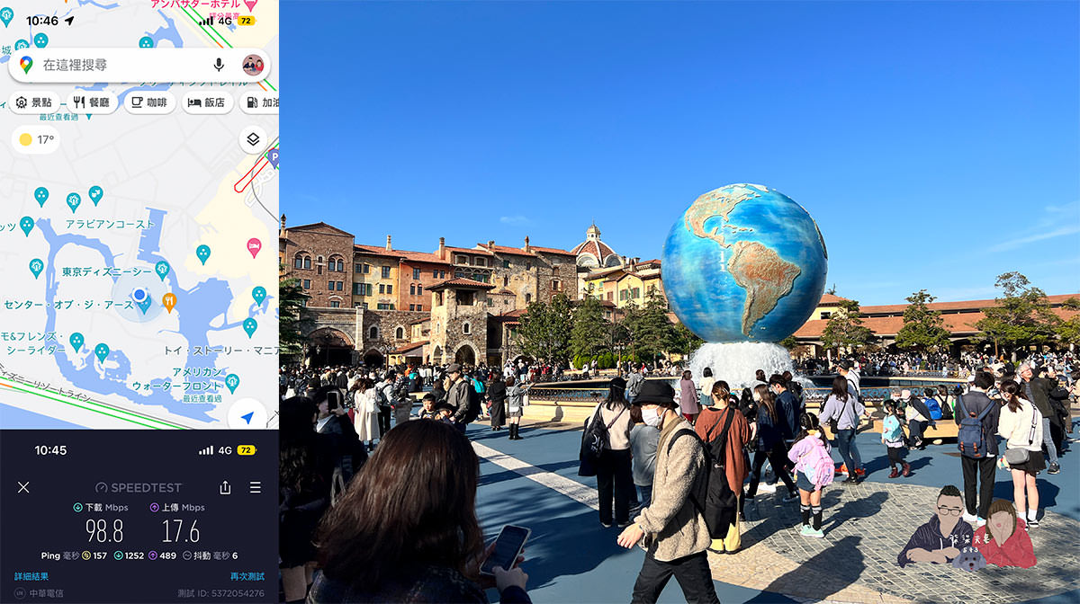Image resolution: width=1080 pixels, height=604 pixels.
Task: Select the 餐廳 restaurants filter chip
Action: tap(92, 102)
